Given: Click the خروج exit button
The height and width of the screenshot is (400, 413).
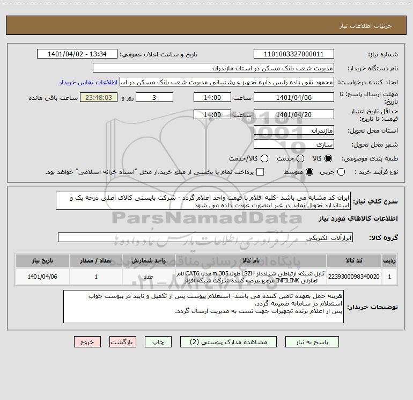Looking at the screenshot, I should [87, 342].
